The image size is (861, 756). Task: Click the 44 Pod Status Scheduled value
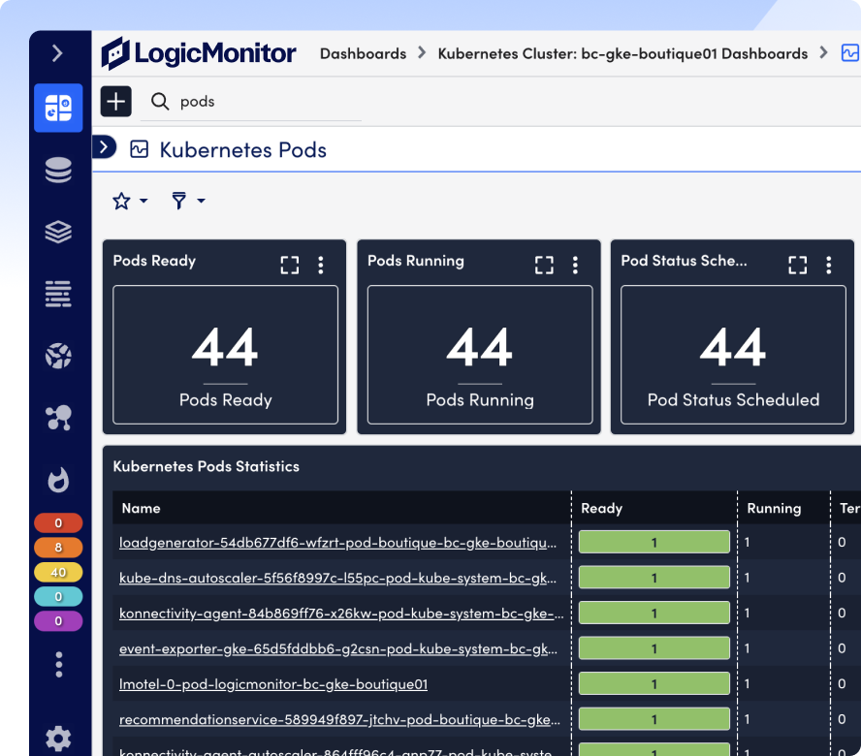tap(733, 348)
